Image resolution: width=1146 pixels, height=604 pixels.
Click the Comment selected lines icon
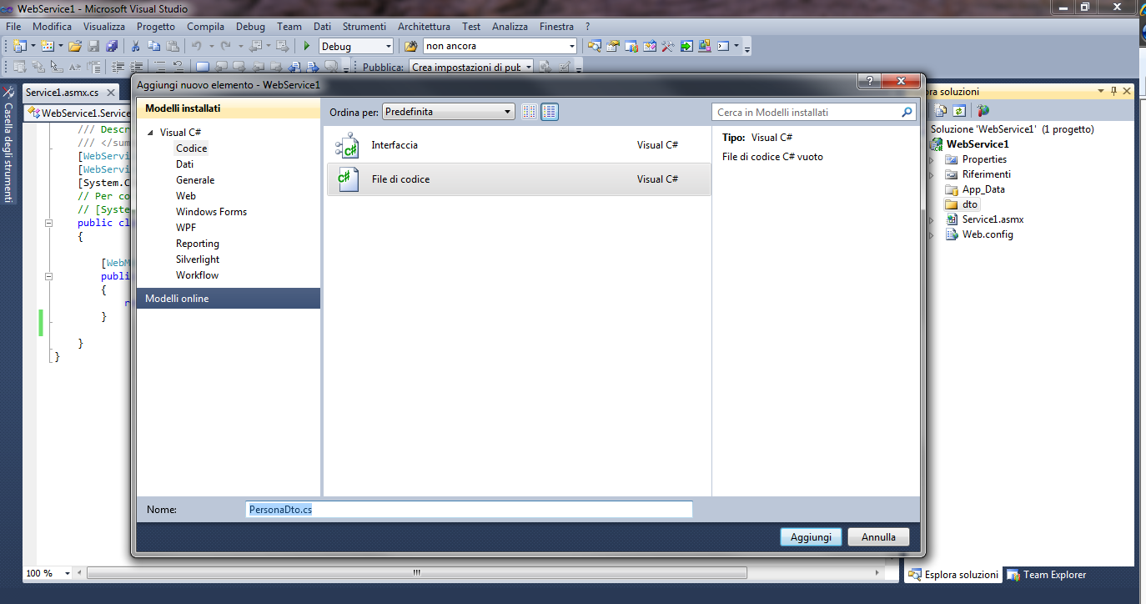click(160, 67)
